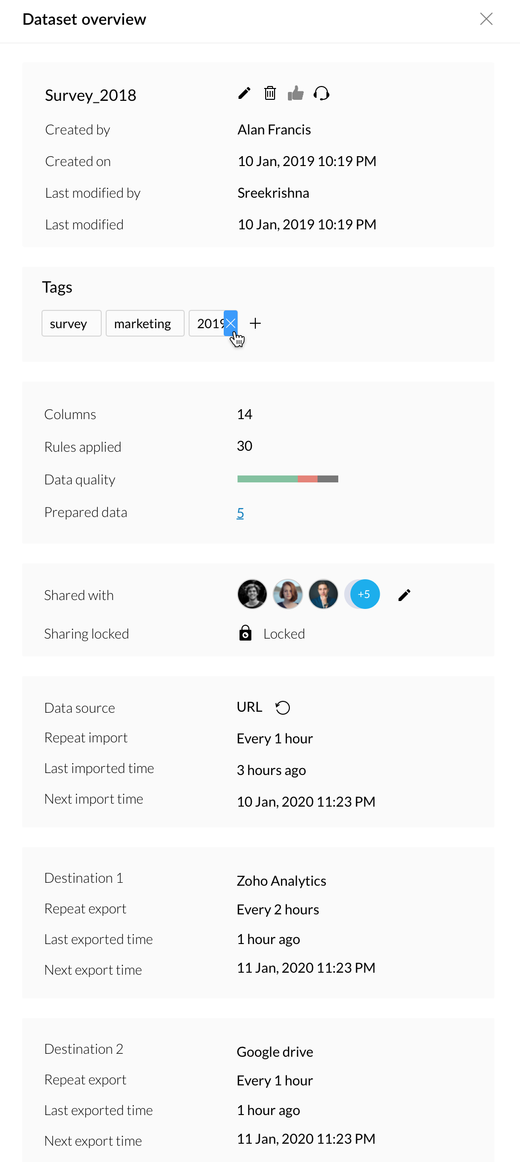Click the Survey_2018 dataset title
This screenshot has height=1162, width=520.
coord(91,95)
